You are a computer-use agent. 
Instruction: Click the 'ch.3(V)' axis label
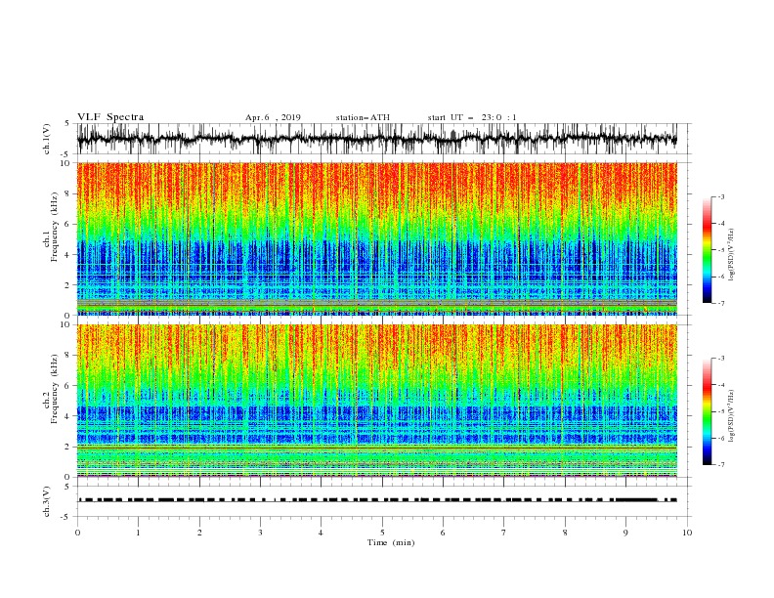[47, 501]
